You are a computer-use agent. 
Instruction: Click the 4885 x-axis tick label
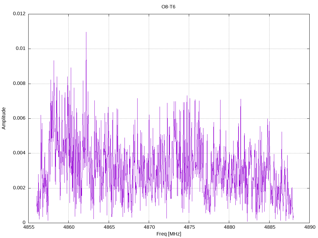pos(269,227)
